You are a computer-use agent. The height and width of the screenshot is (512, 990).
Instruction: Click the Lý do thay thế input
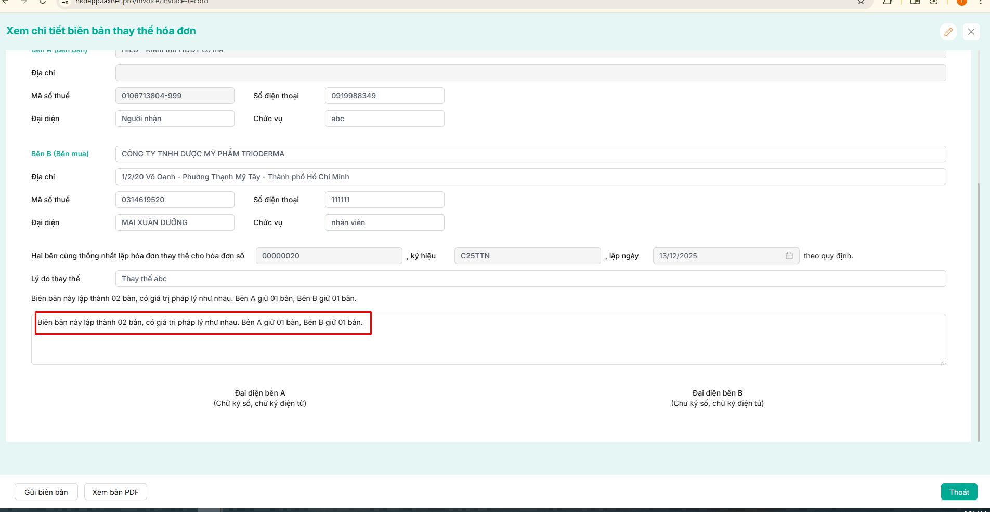point(530,279)
